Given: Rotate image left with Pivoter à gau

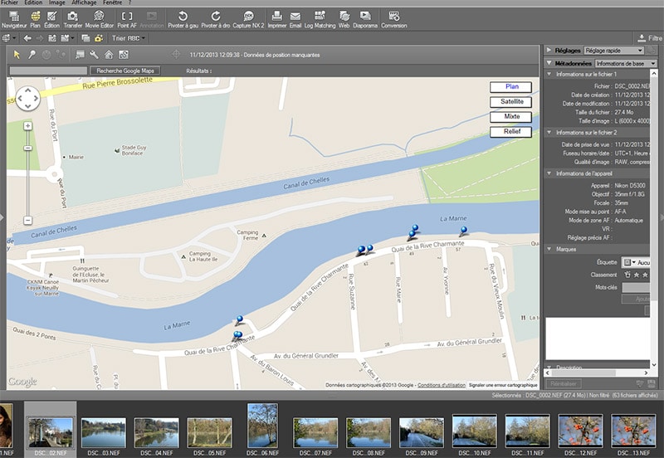Looking at the screenshot, I should pos(183,19).
